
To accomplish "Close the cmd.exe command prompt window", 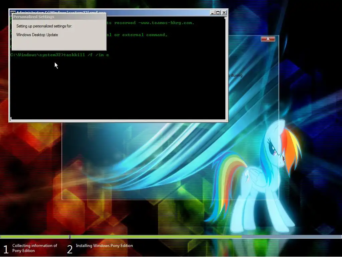I will click(224, 13).
